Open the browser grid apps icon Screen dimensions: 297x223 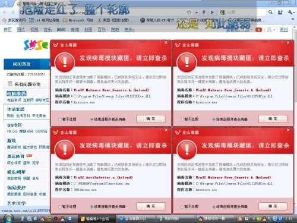click(280, 12)
